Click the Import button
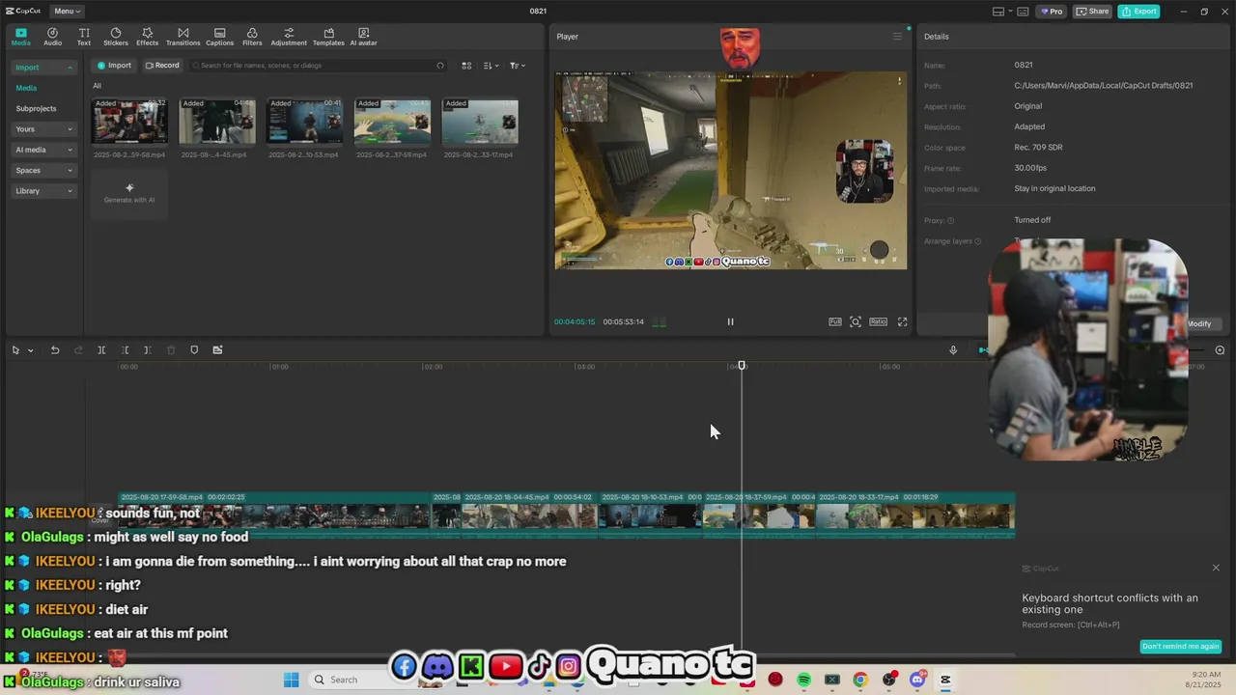This screenshot has height=695, width=1236. pos(114,66)
